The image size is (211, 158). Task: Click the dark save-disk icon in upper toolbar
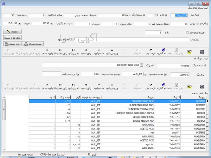click(202, 52)
